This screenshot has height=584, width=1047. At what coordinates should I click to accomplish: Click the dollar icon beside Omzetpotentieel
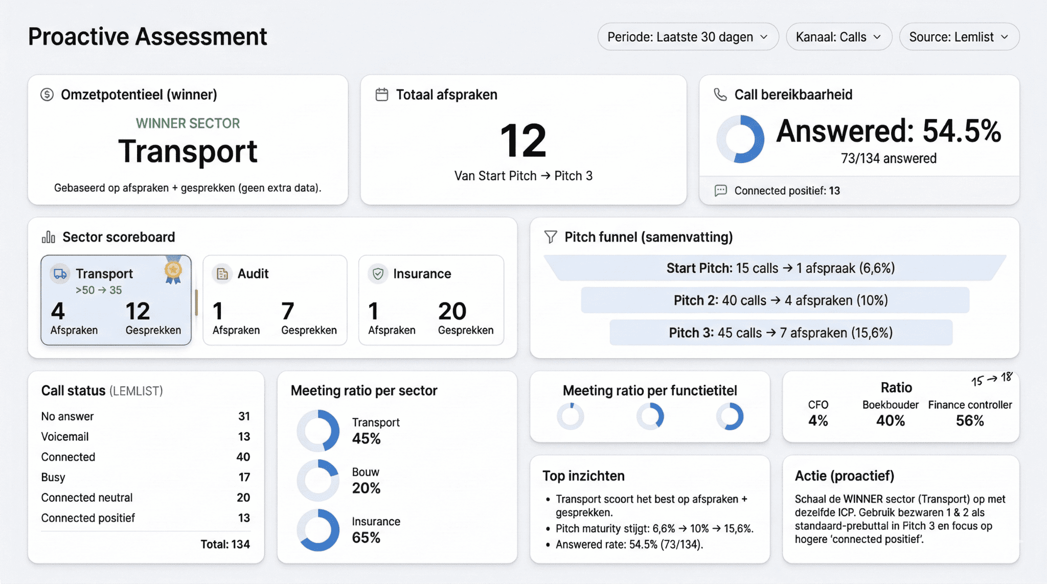[x=47, y=95]
